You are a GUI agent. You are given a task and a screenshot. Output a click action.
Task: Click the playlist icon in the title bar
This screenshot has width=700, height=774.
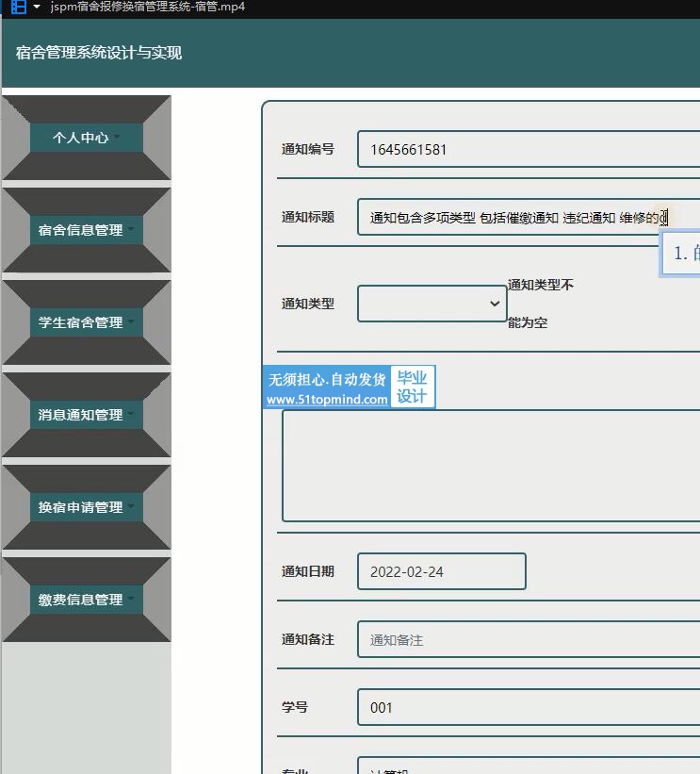19,7
